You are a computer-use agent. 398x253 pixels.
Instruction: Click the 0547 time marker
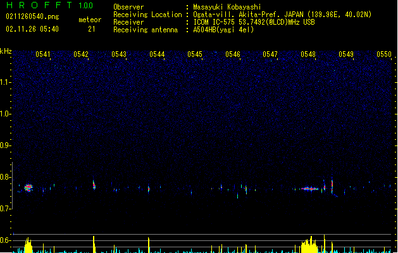(270, 54)
